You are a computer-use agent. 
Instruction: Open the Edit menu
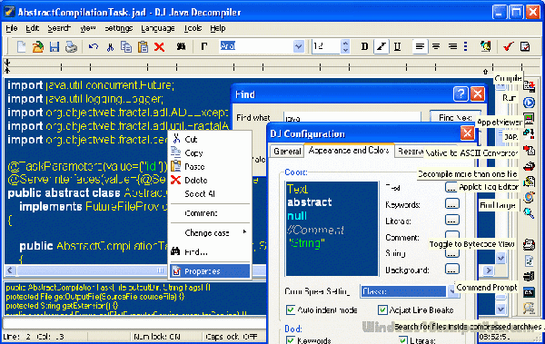[x=33, y=28]
